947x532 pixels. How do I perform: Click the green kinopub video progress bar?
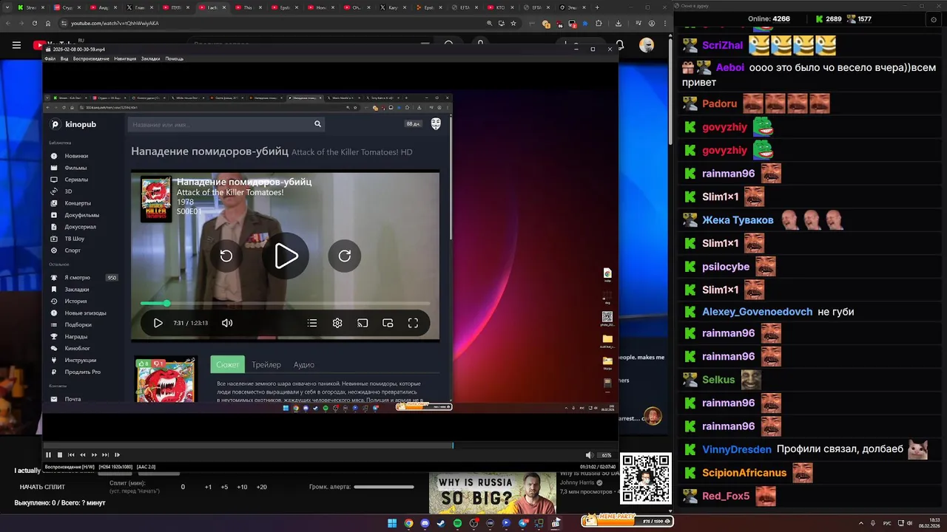tap(285, 304)
